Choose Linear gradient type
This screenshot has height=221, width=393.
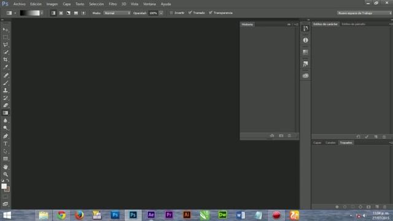(53, 13)
